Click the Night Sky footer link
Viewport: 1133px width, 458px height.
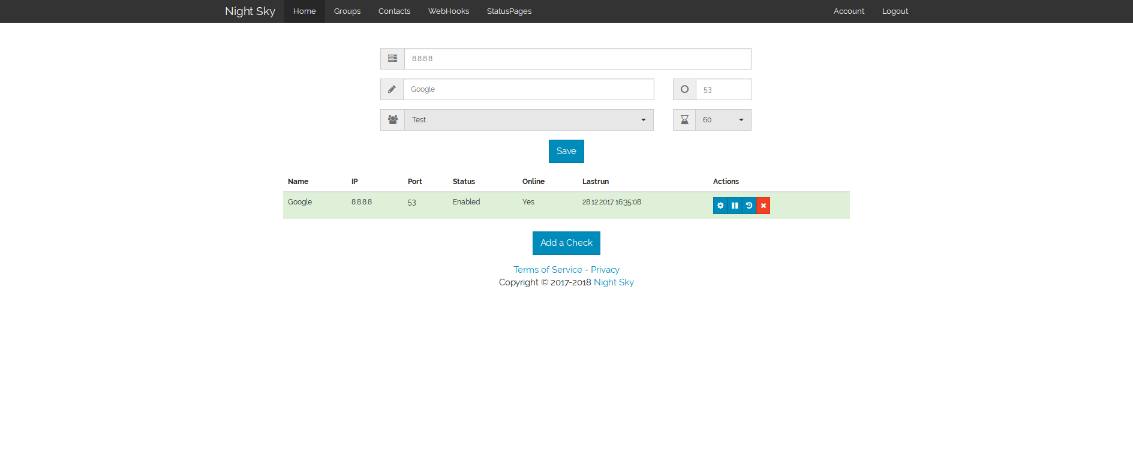tap(614, 282)
